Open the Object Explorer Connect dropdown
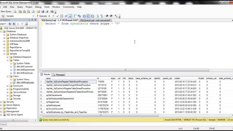Image resolution: width=233 pixels, height=131 pixels. 3,24
